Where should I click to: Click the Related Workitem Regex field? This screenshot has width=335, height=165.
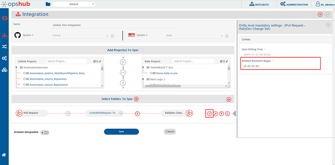281,66
